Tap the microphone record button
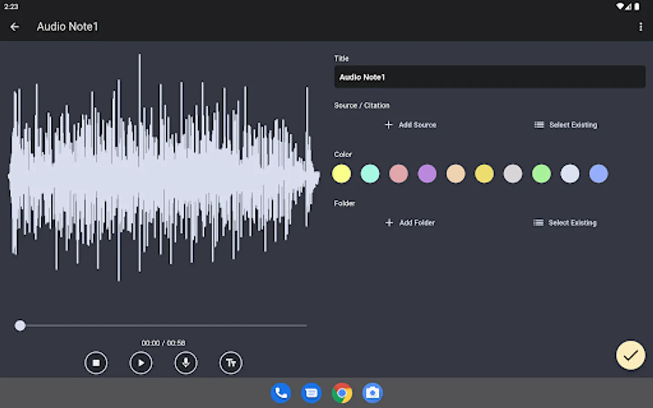Screen dimensions: 653x408 pyautogui.click(x=186, y=363)
